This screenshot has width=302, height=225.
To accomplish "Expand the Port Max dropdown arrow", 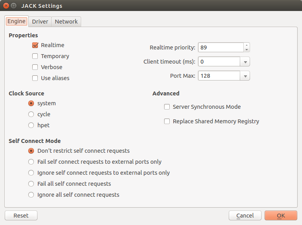I will pos(245,76).
